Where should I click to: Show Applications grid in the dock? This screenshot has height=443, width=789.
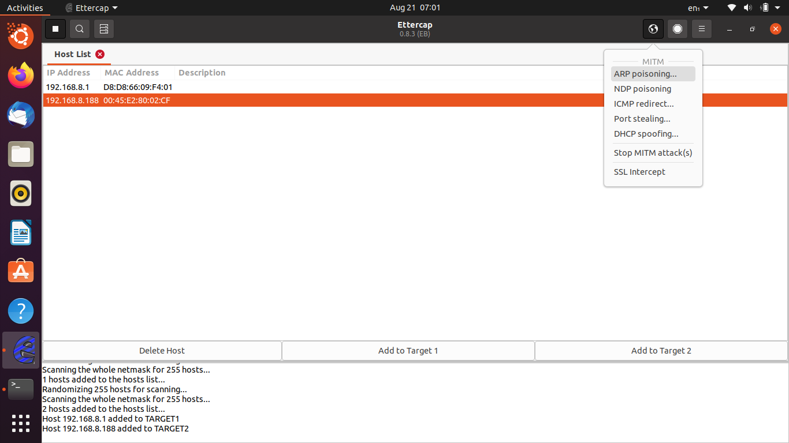tap(21, 423)
